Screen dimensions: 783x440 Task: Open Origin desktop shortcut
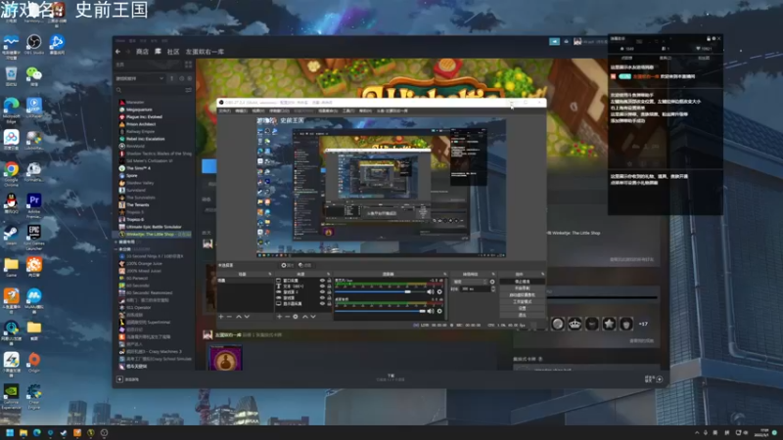click(x=34, y=362)
